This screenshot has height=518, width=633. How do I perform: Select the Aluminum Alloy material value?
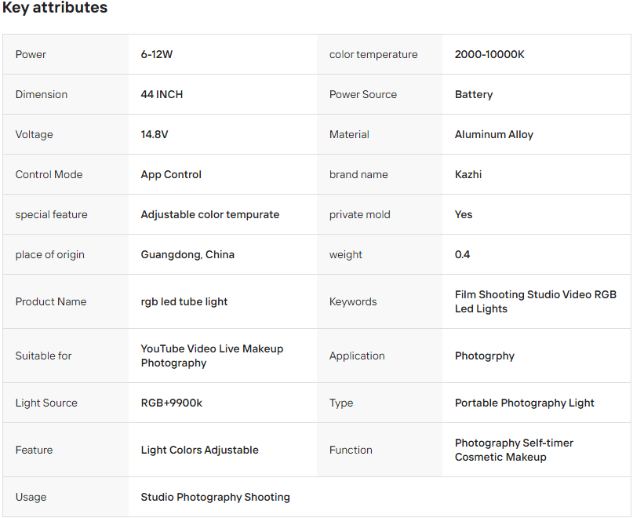[x=494, y=134]
